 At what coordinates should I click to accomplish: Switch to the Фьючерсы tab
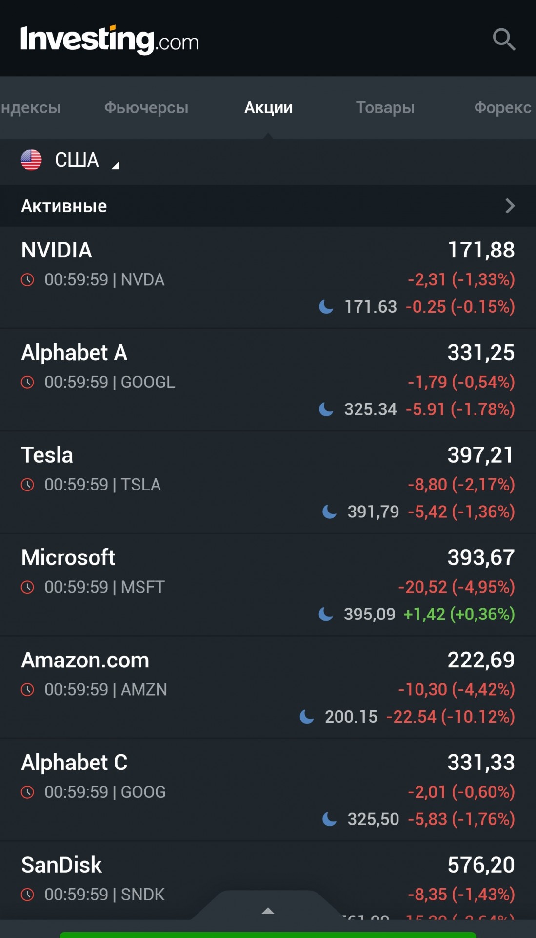[146, 107]
